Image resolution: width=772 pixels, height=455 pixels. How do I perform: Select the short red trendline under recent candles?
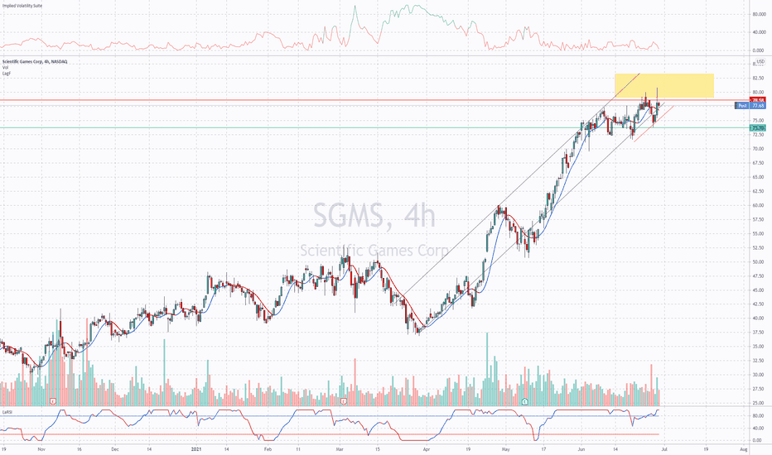[x=654, y=124]
